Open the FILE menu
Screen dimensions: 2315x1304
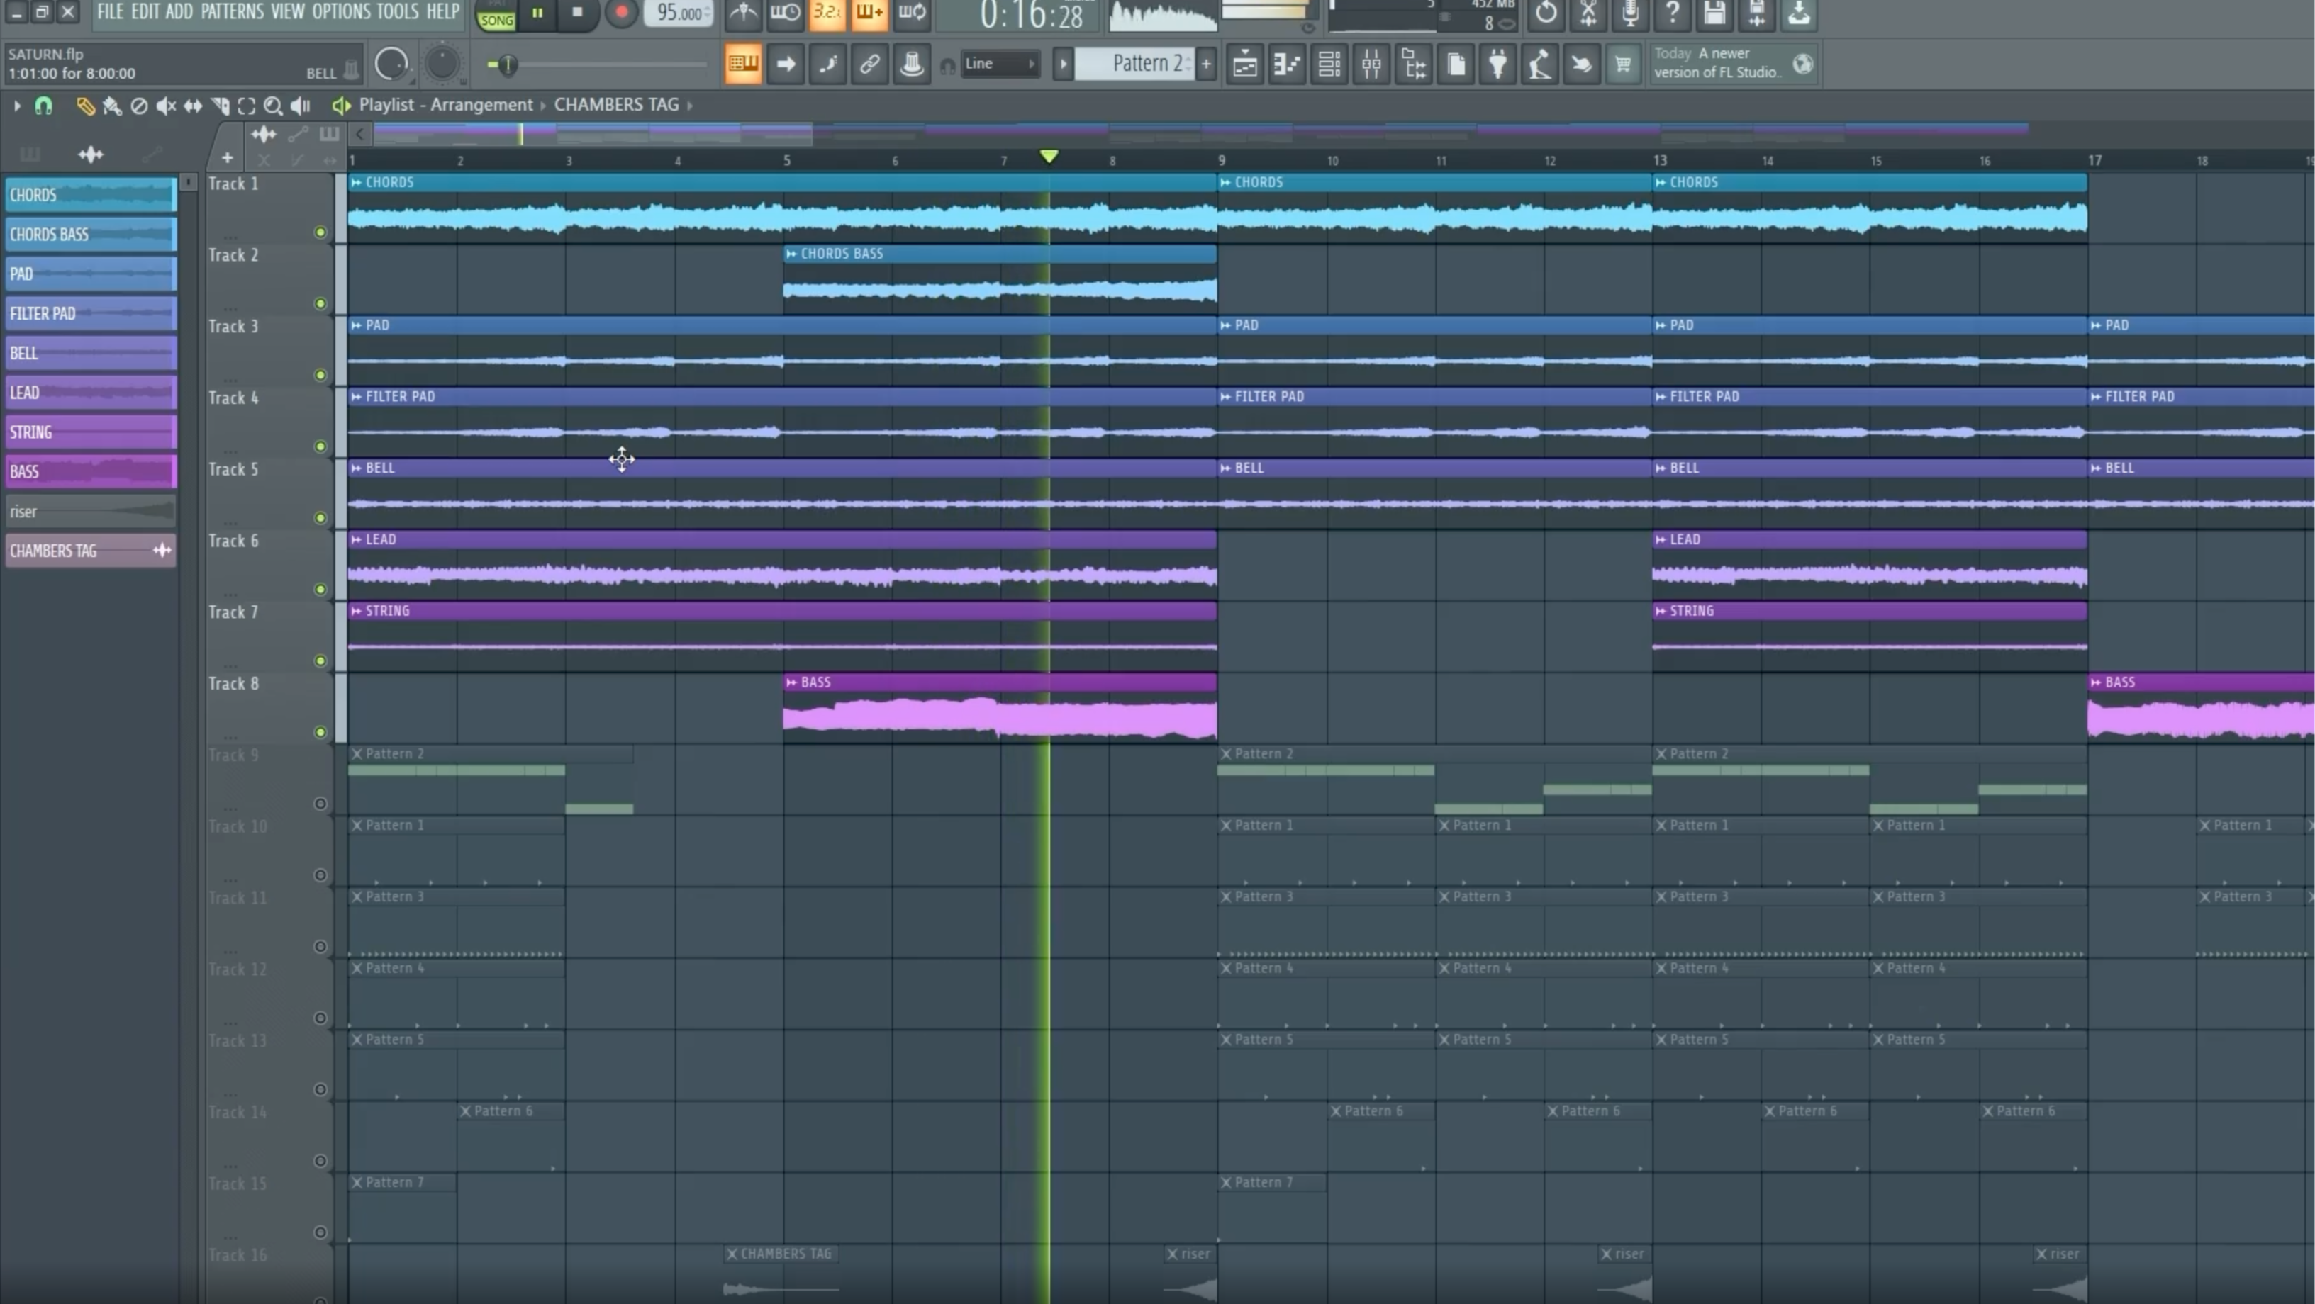pyautogui.click(x=111, y=11)
